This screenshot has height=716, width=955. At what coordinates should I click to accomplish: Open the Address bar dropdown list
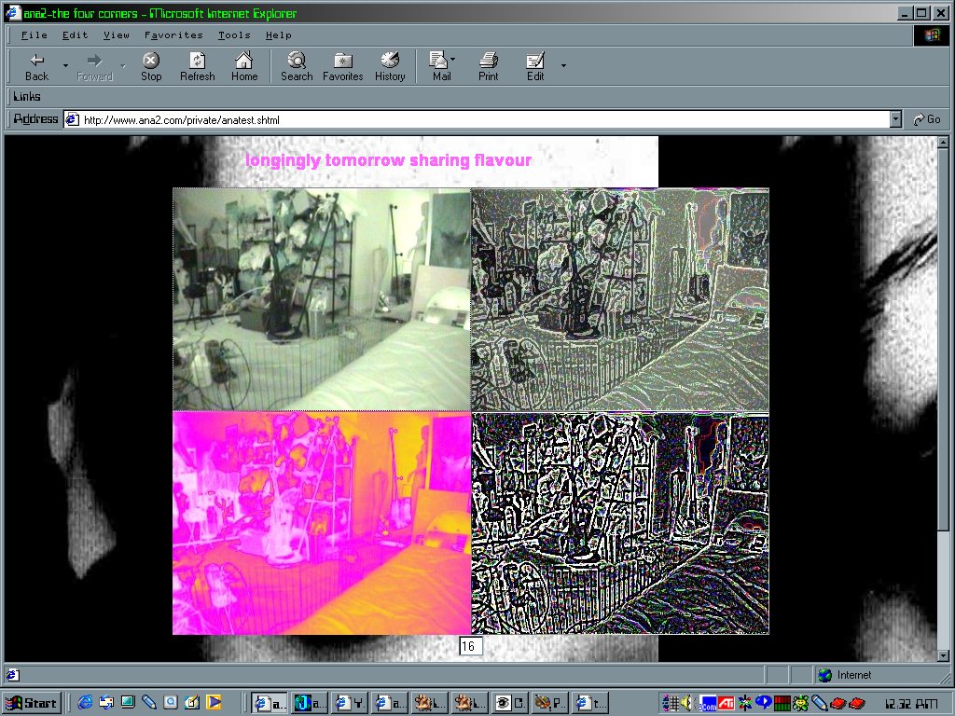[895, 119]
